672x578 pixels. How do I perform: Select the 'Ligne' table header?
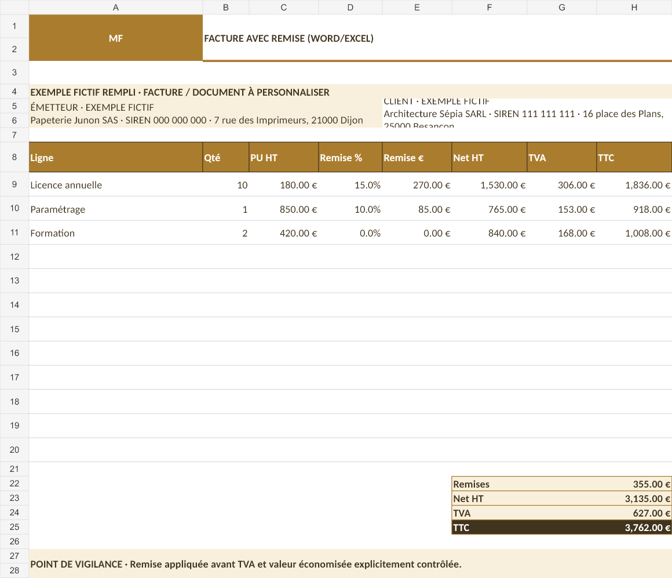click(x=116, y=157)
